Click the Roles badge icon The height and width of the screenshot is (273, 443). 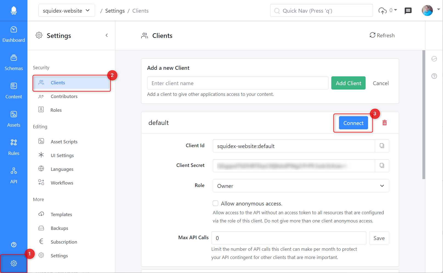[41, 110]
